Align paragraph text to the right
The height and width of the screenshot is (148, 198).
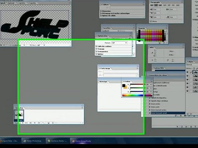click(160, 5)
